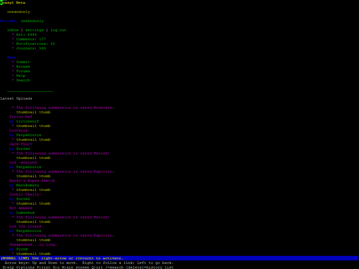Open the inbox link
The image size is (359, 269).
(13, 30)
